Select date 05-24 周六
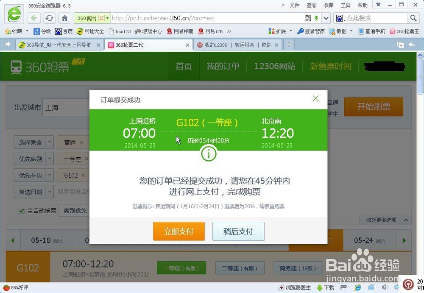 point(370,240)
